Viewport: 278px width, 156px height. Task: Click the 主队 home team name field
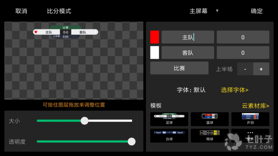click(x=188, y=37)
